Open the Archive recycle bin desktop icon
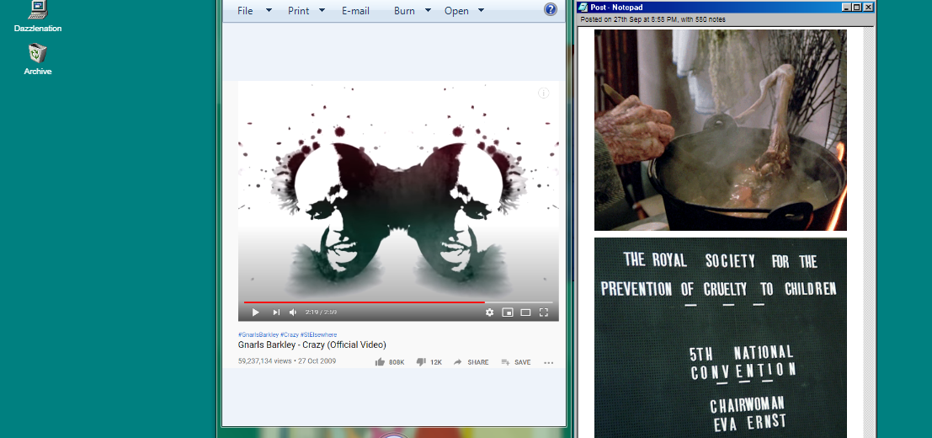The width and height of the screenshot is (932, 438). (x=37, y=60)
